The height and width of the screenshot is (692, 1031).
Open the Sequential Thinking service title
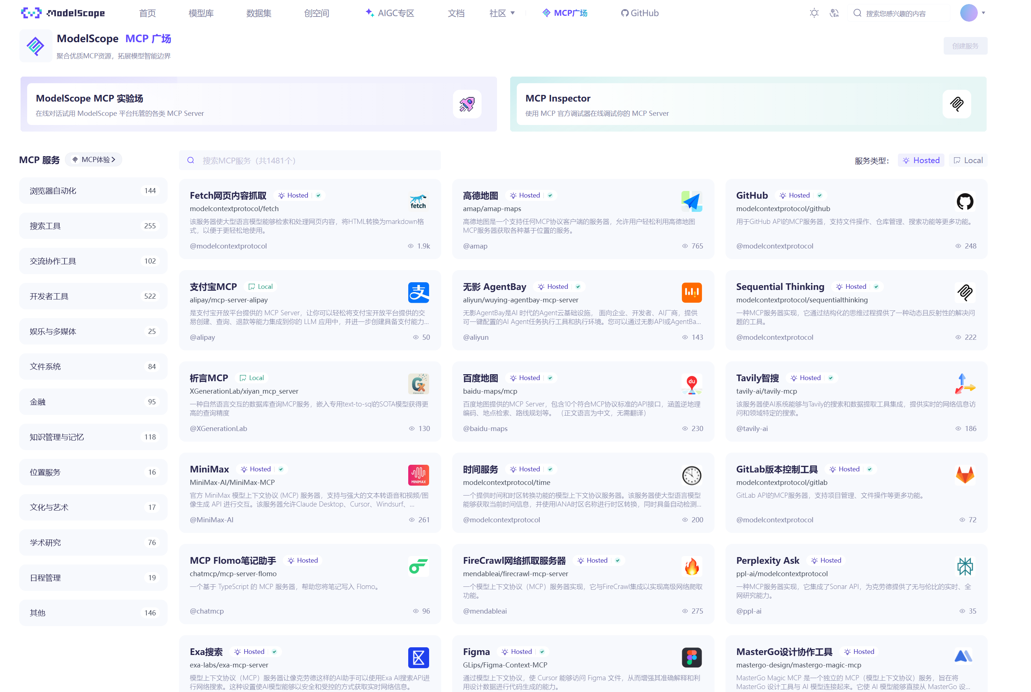780,287
